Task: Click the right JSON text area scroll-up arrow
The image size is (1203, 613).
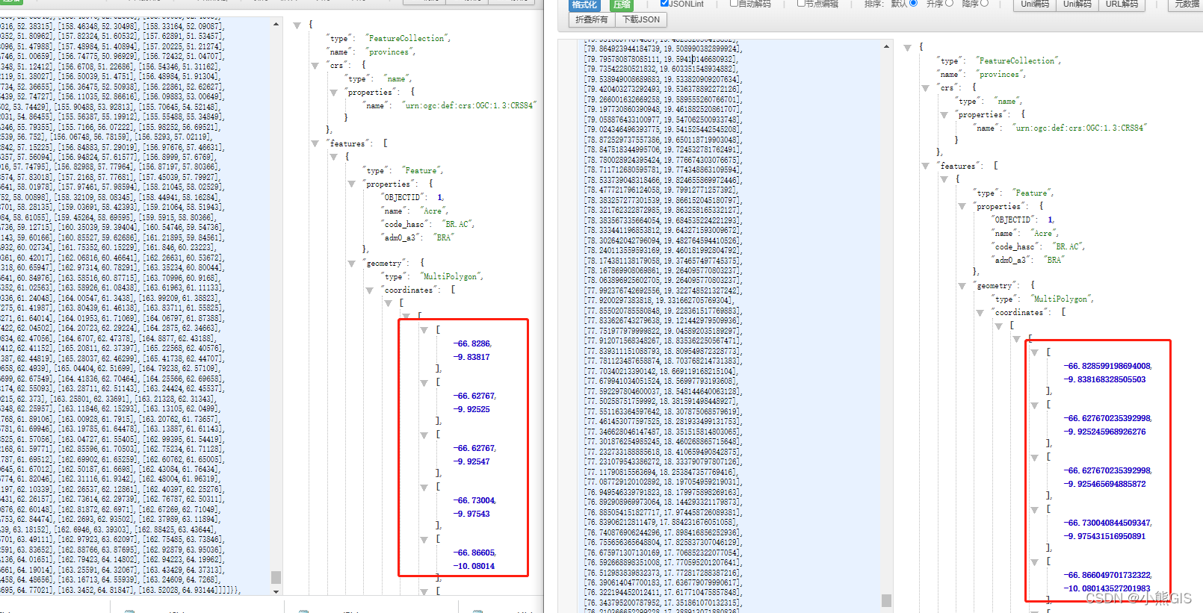Action: point(886,46)
